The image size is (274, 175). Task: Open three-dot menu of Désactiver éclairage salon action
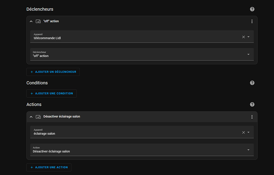point(252,117)
